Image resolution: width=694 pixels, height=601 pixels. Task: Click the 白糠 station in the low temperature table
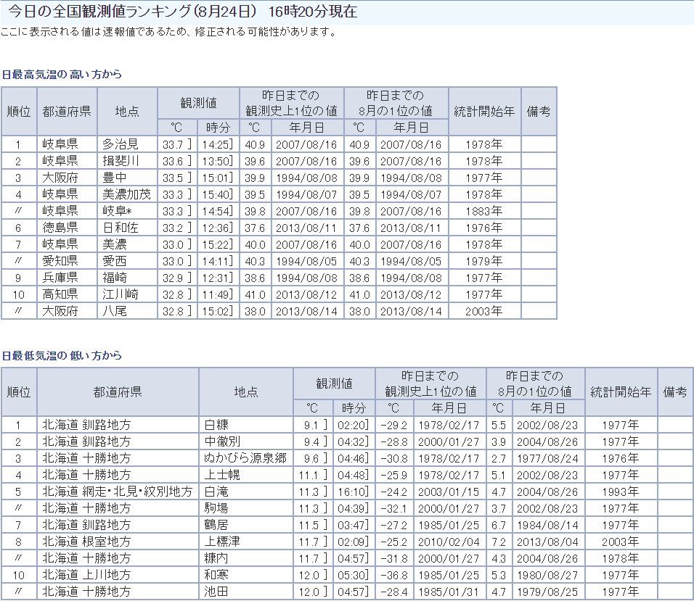(x=216, y=425)
